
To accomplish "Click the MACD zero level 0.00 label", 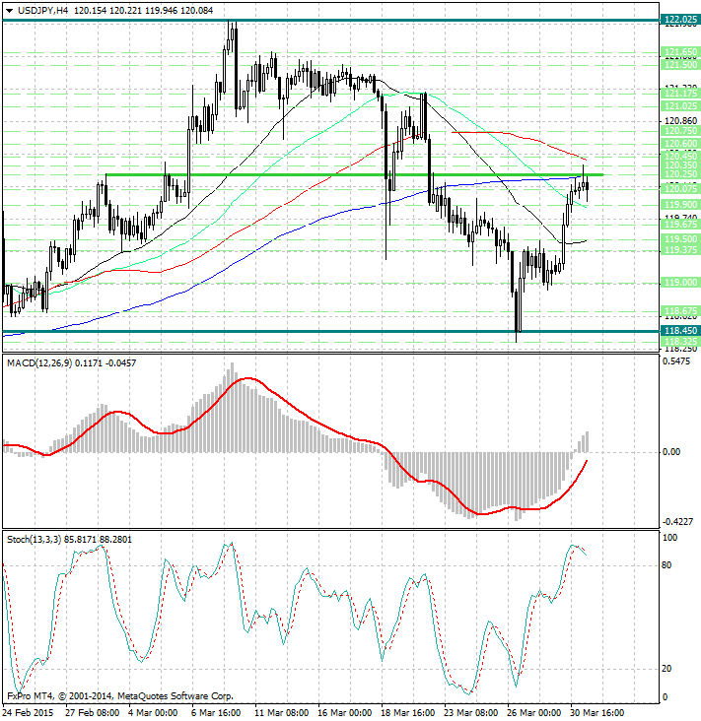I will click(x=671, y=452).
